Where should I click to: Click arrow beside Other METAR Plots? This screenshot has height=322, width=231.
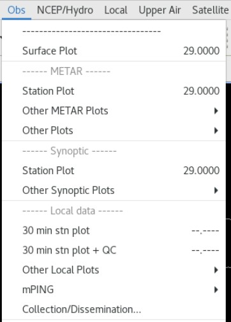[216, 111]
